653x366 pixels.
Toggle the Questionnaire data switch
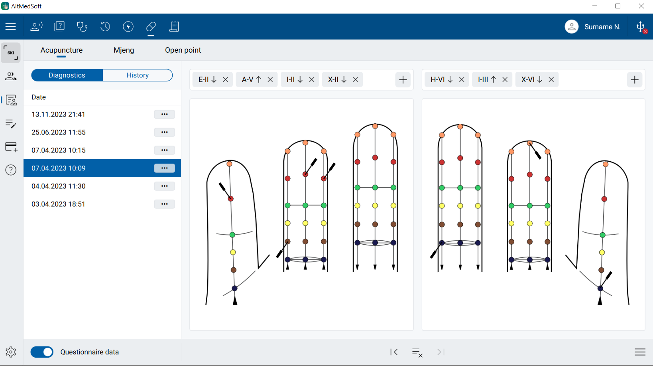42,352
